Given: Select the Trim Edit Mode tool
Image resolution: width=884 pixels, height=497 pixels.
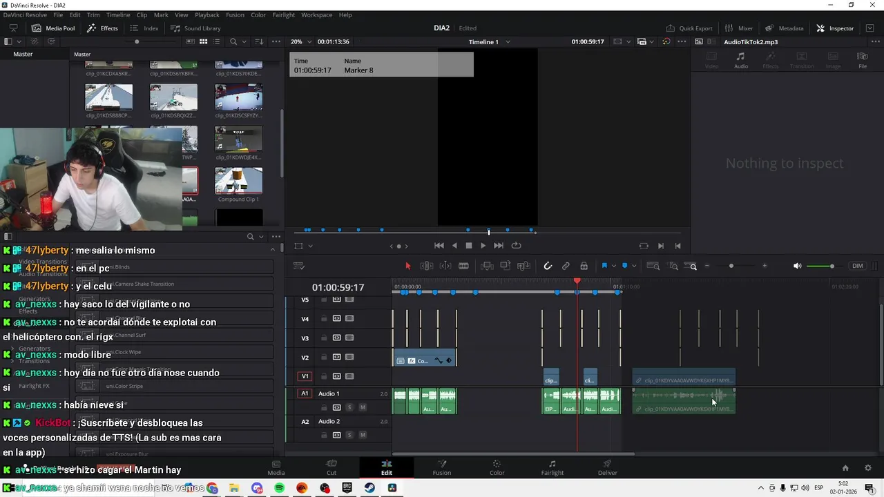Looking at the screenshot, I should (427, 266).
